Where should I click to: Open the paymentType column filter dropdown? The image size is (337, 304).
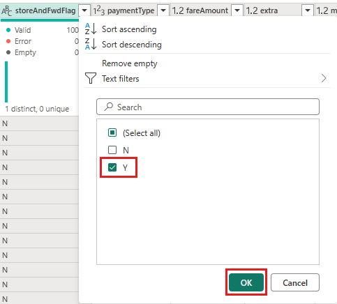163,10
